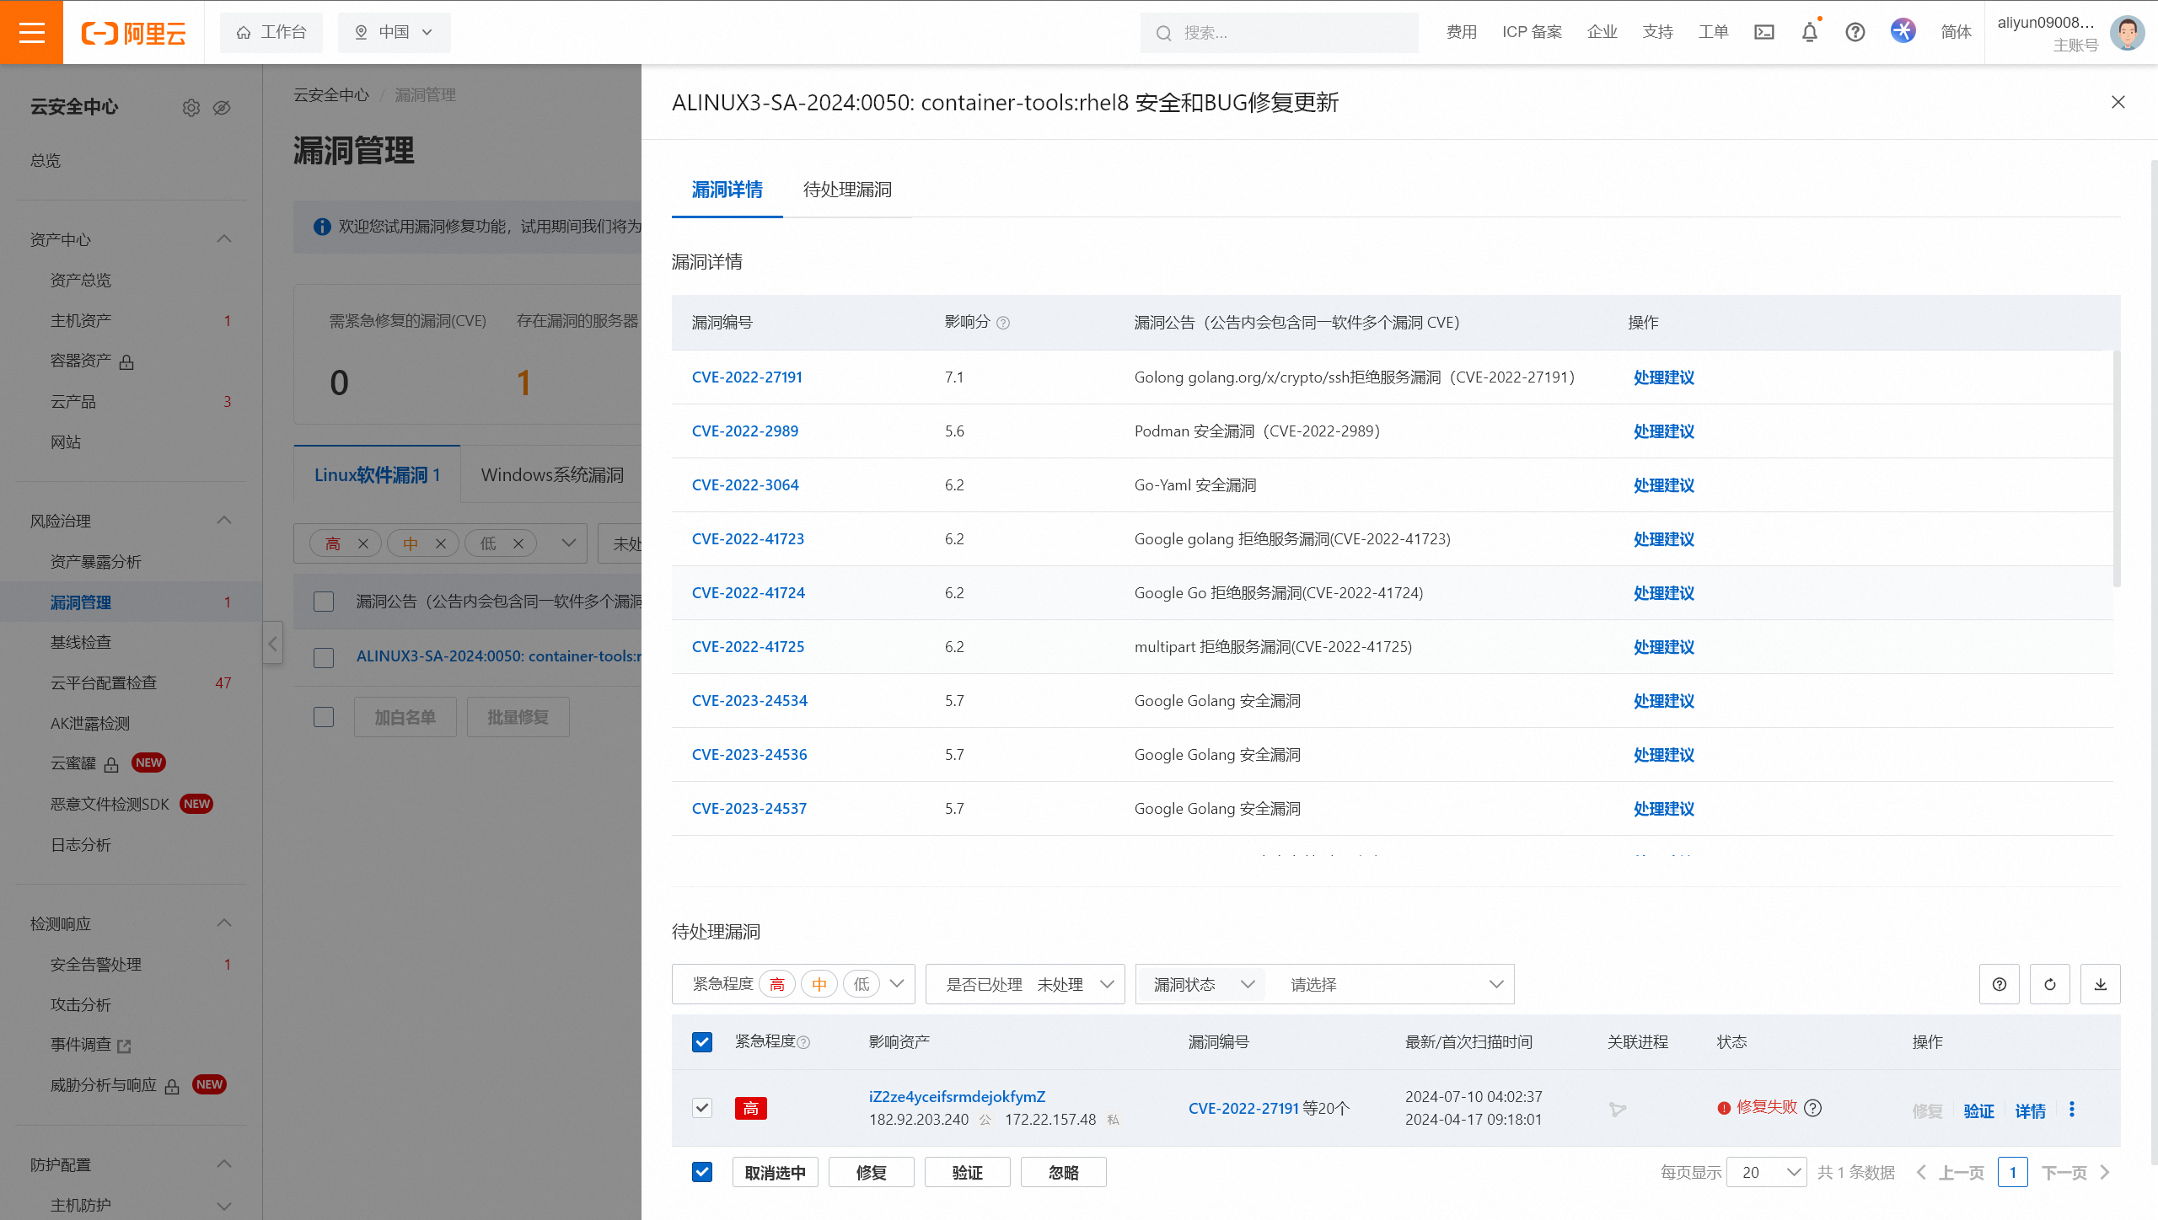This screenshot has width=2158, height=1220.
Task: Toggle the 中 urgency filter tag
Action: 819,984
